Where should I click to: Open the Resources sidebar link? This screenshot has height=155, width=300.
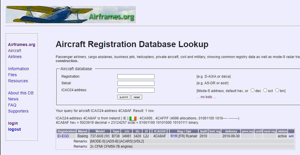18,81
